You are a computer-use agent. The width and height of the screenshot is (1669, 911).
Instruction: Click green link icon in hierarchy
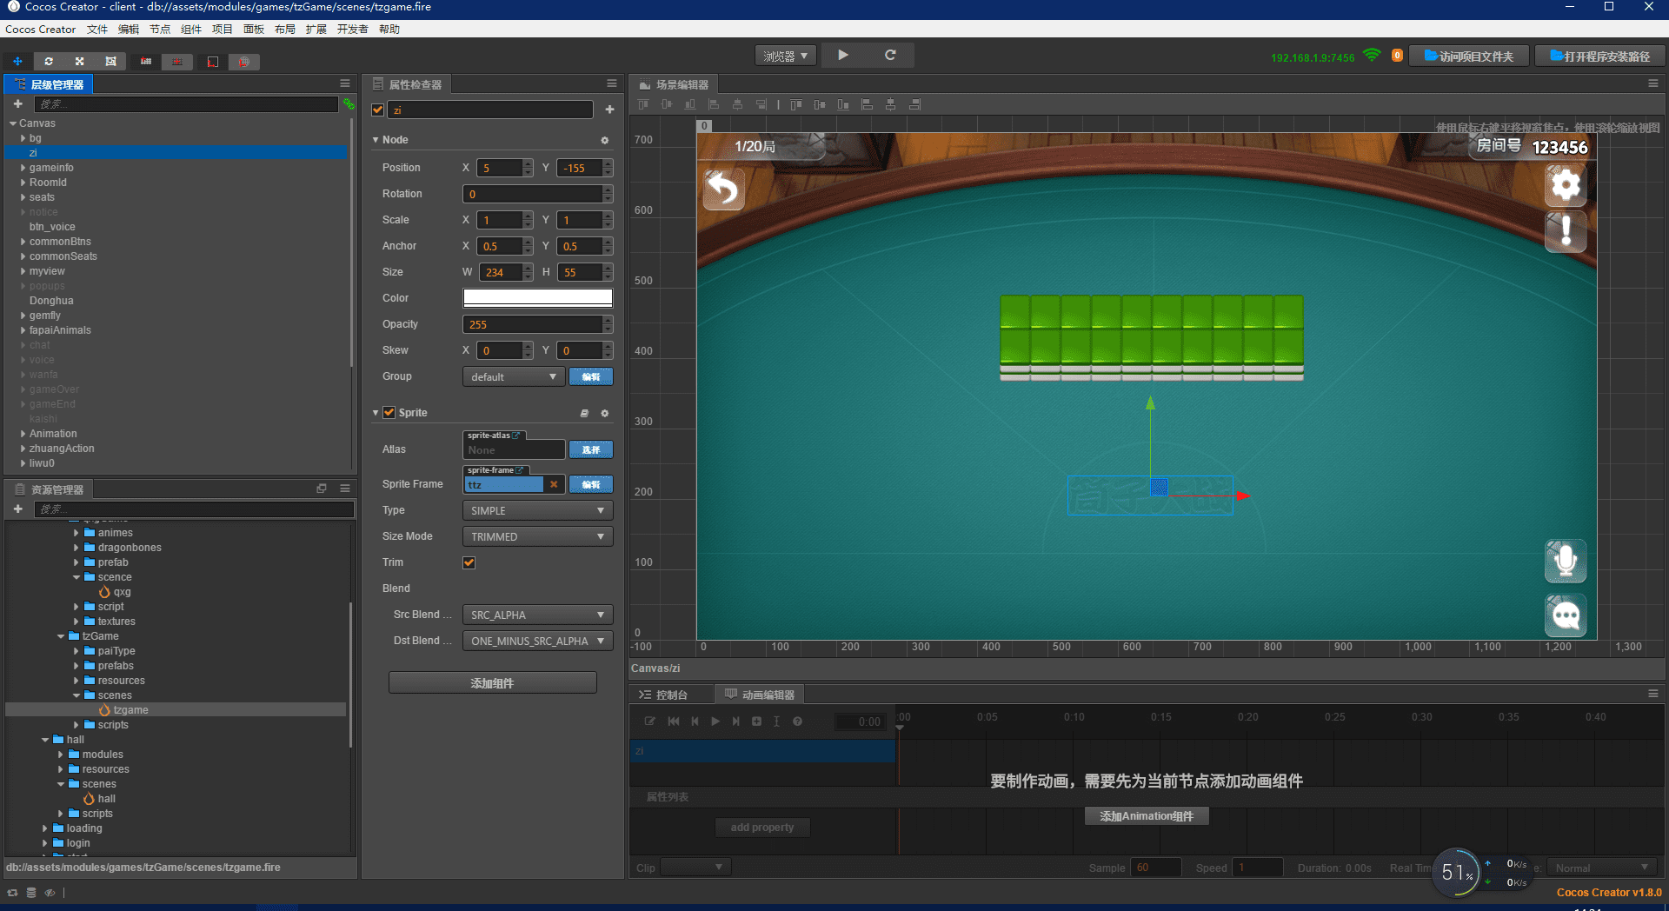(x=349, y=104)
